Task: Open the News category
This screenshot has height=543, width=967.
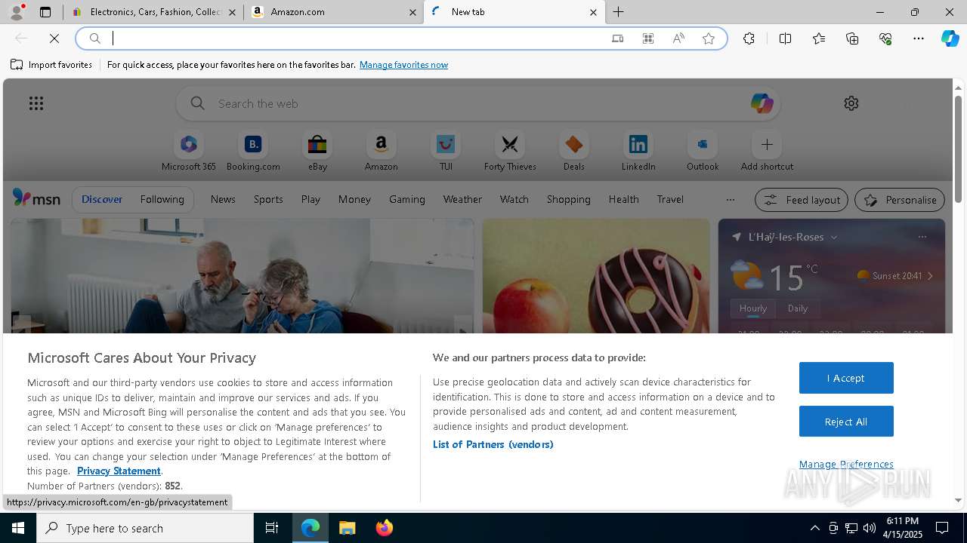Action: click(x=223, y=199)
